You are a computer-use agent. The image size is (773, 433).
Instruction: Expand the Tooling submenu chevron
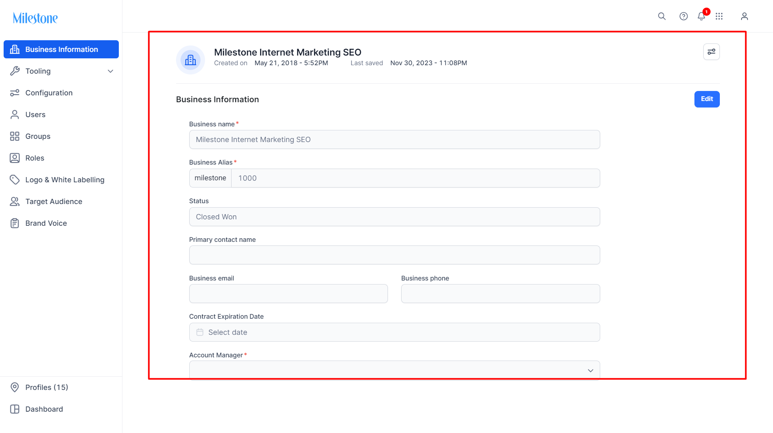(110, 71)
